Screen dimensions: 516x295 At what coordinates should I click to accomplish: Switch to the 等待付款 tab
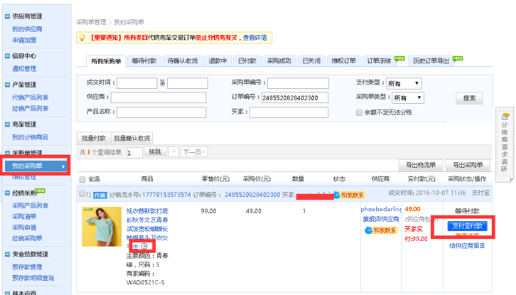point(144,61)
